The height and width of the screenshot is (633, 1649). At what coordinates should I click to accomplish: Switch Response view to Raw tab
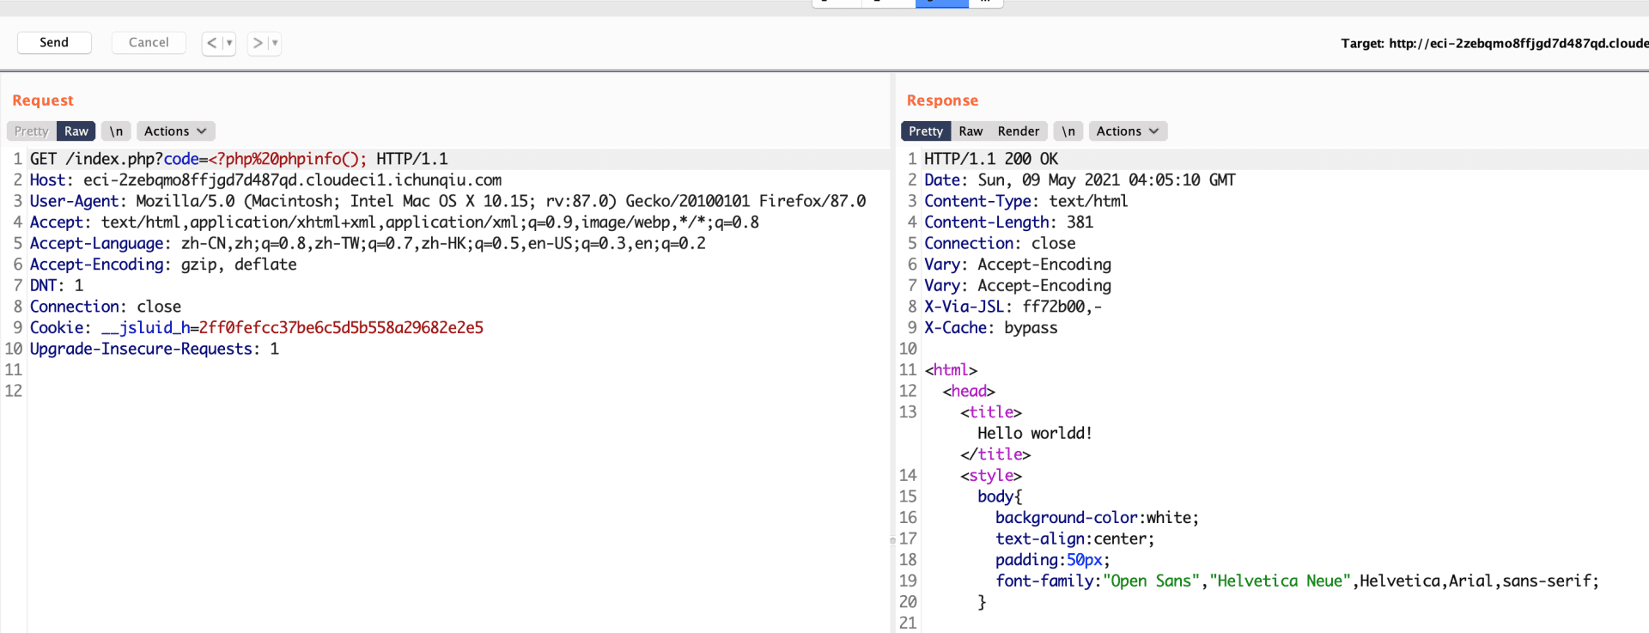971,131
